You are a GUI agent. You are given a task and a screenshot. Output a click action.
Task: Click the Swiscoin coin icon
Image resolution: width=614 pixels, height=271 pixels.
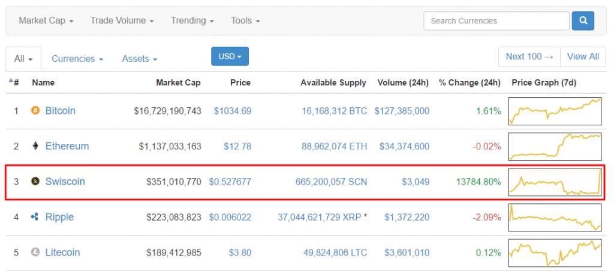[35, 182]
